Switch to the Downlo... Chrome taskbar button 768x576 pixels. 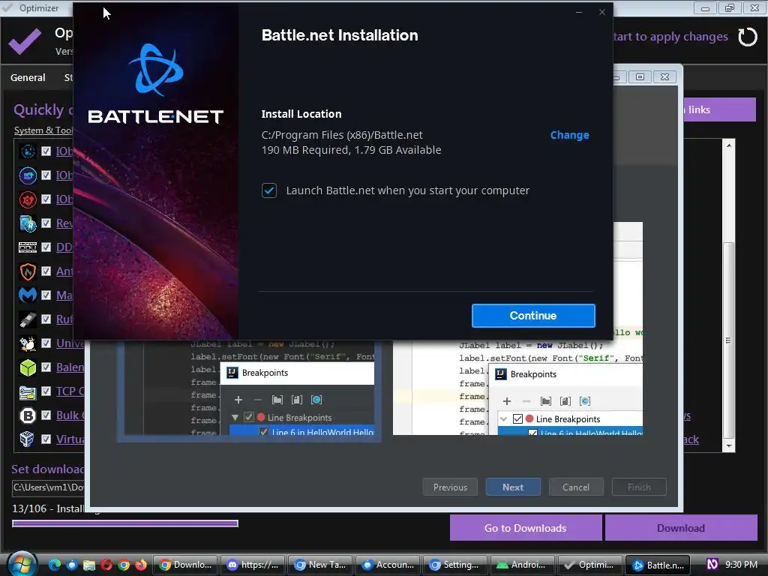click(x=185, y=565)
